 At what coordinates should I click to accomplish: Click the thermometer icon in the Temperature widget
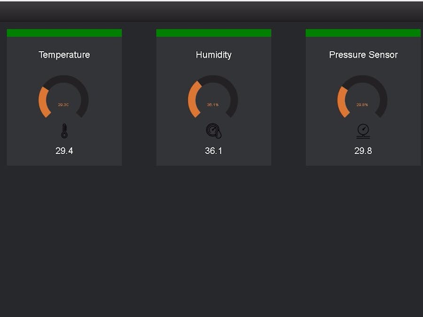(64, 130)
